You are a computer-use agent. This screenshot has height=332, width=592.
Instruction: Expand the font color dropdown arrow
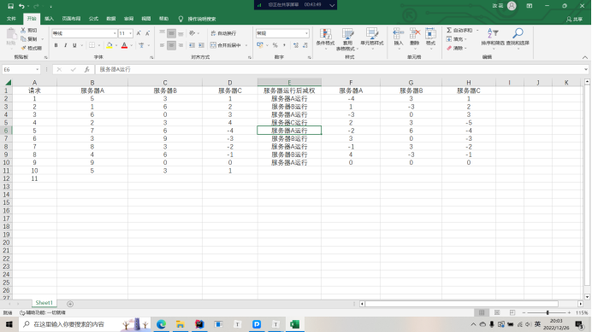[132, 45]
